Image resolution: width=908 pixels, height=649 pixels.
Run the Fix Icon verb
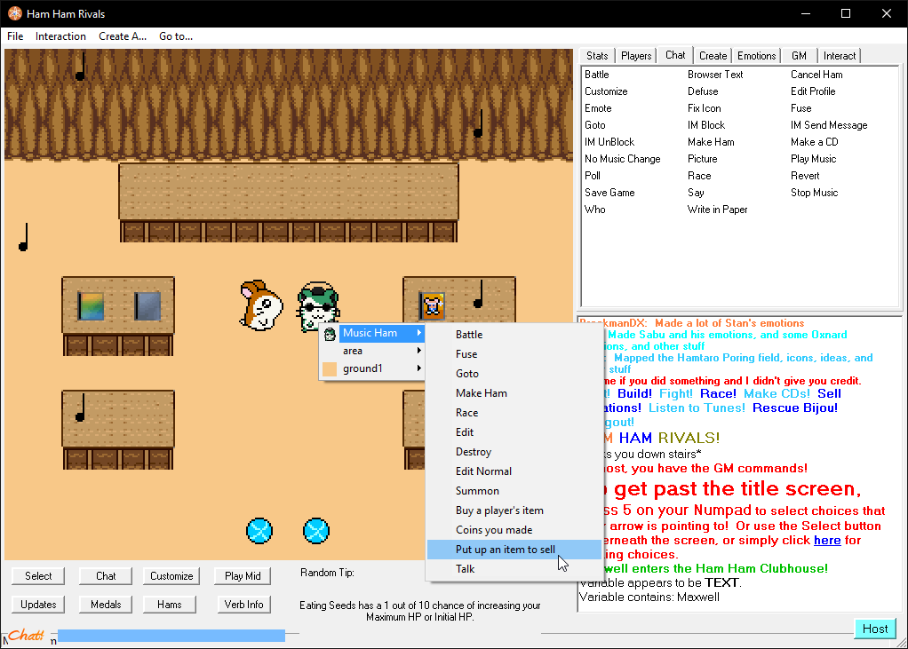click(x=705, y=108)
